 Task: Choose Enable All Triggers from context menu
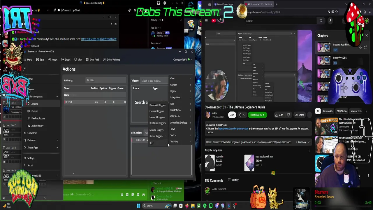coord(157,117)
